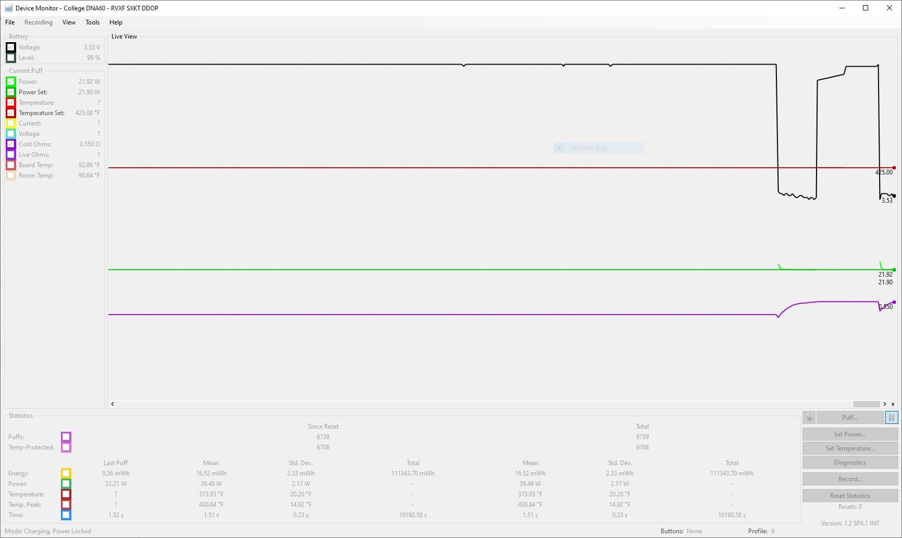
Task: Click the pause icon beside Puff button
Action: tap(891, 417)
